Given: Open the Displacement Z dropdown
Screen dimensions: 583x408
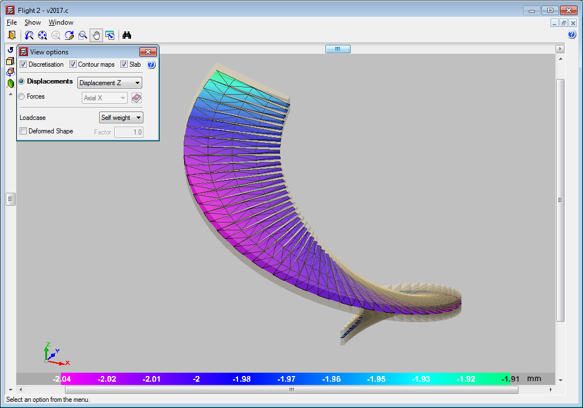Looking at the screenshot, I should (109, 83).
